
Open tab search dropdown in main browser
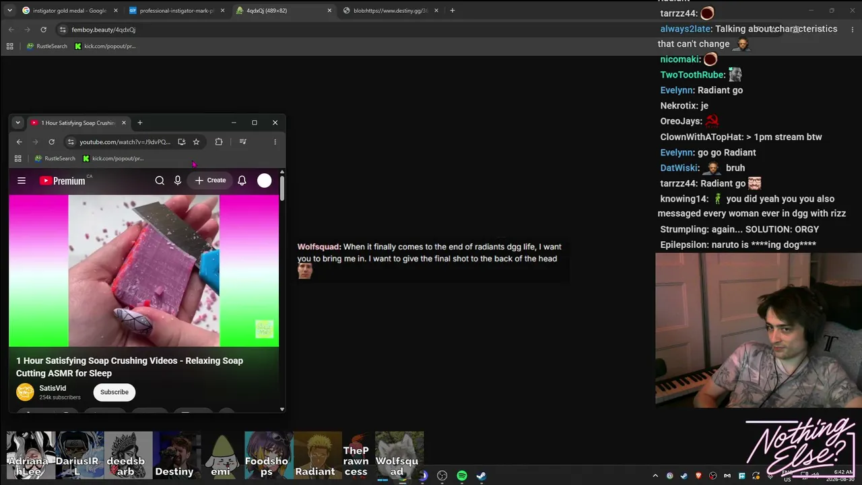point(8,11)
